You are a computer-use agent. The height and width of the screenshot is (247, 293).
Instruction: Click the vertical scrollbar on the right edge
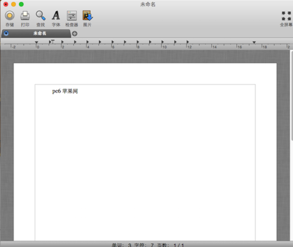(x=292, y=95)
